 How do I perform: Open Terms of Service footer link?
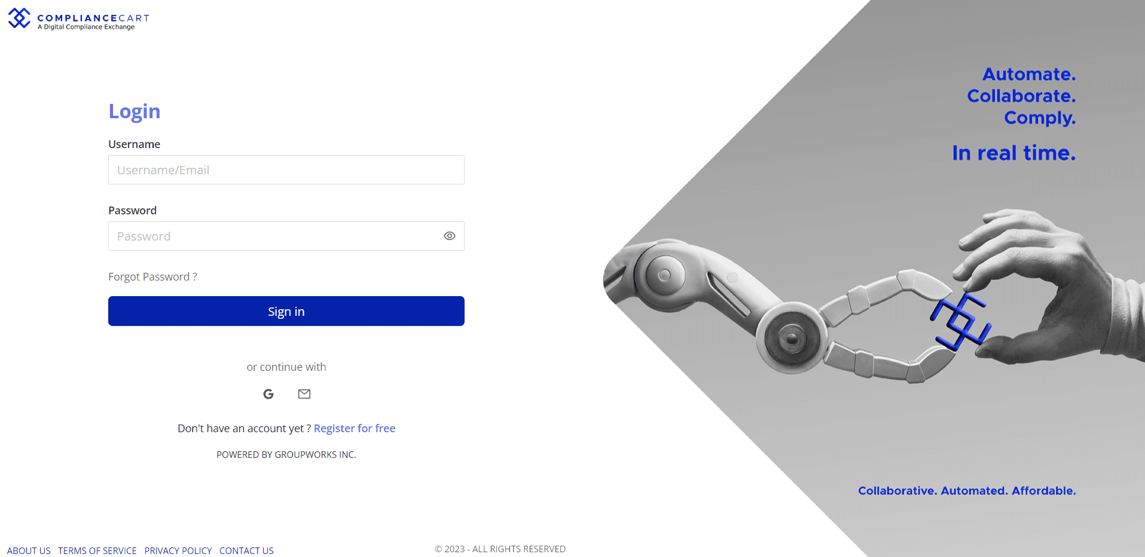(x=97, y=550)
